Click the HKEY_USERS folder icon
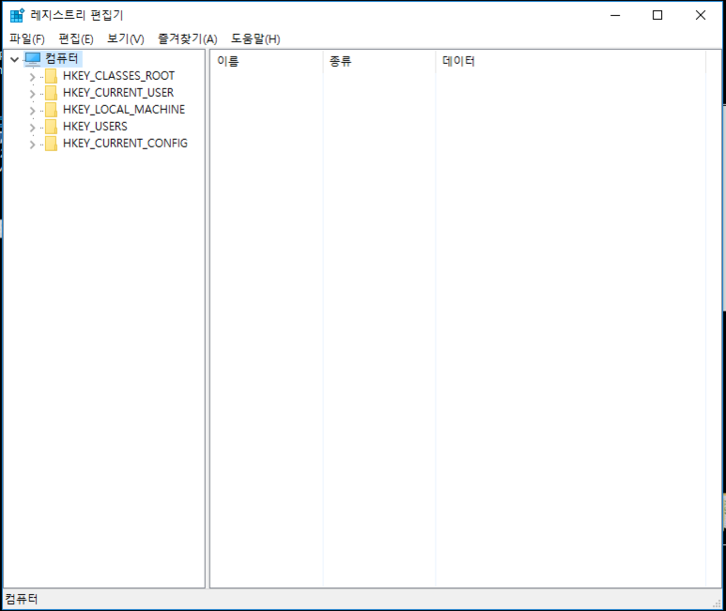 point(51,127)
